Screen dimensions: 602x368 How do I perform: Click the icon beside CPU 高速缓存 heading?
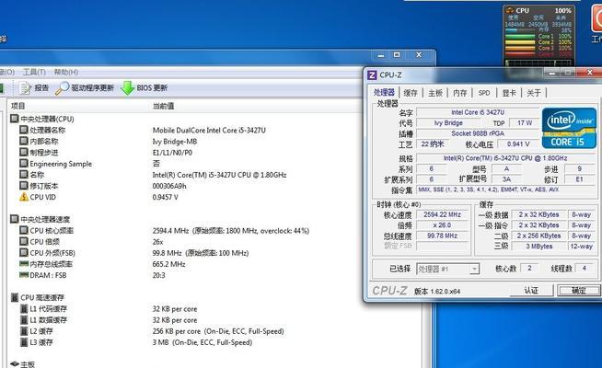[15, 297]
